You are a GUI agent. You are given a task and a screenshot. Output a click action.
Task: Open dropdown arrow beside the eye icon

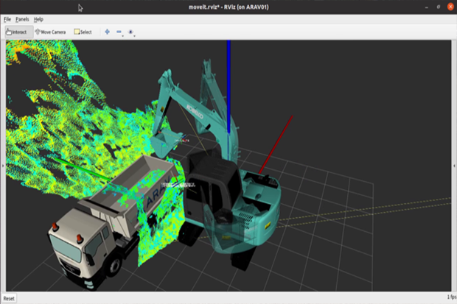[136, 35]
